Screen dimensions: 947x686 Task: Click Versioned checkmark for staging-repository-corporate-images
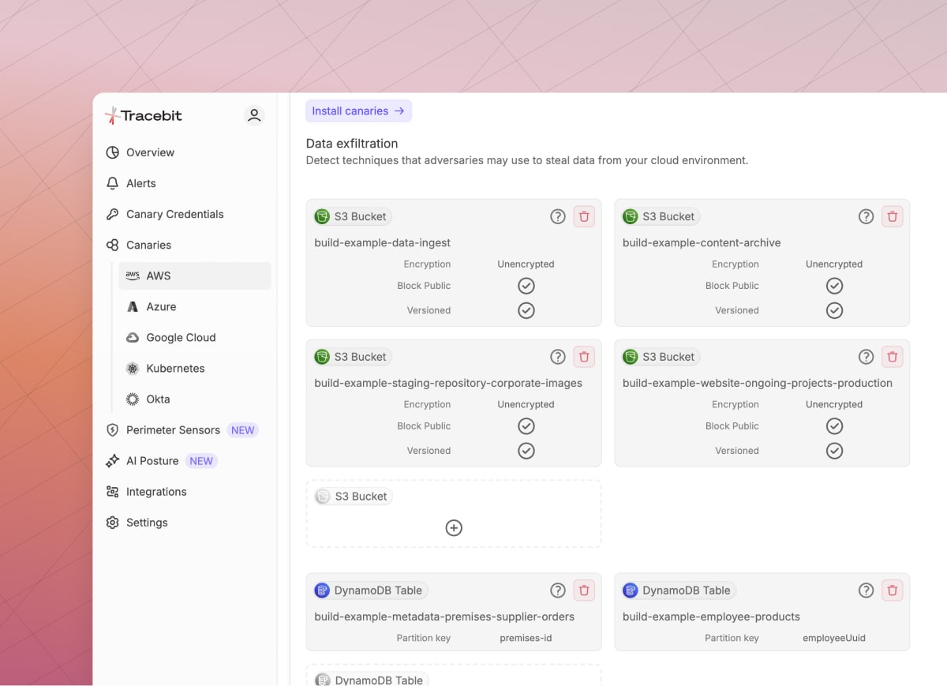point(526,451)
